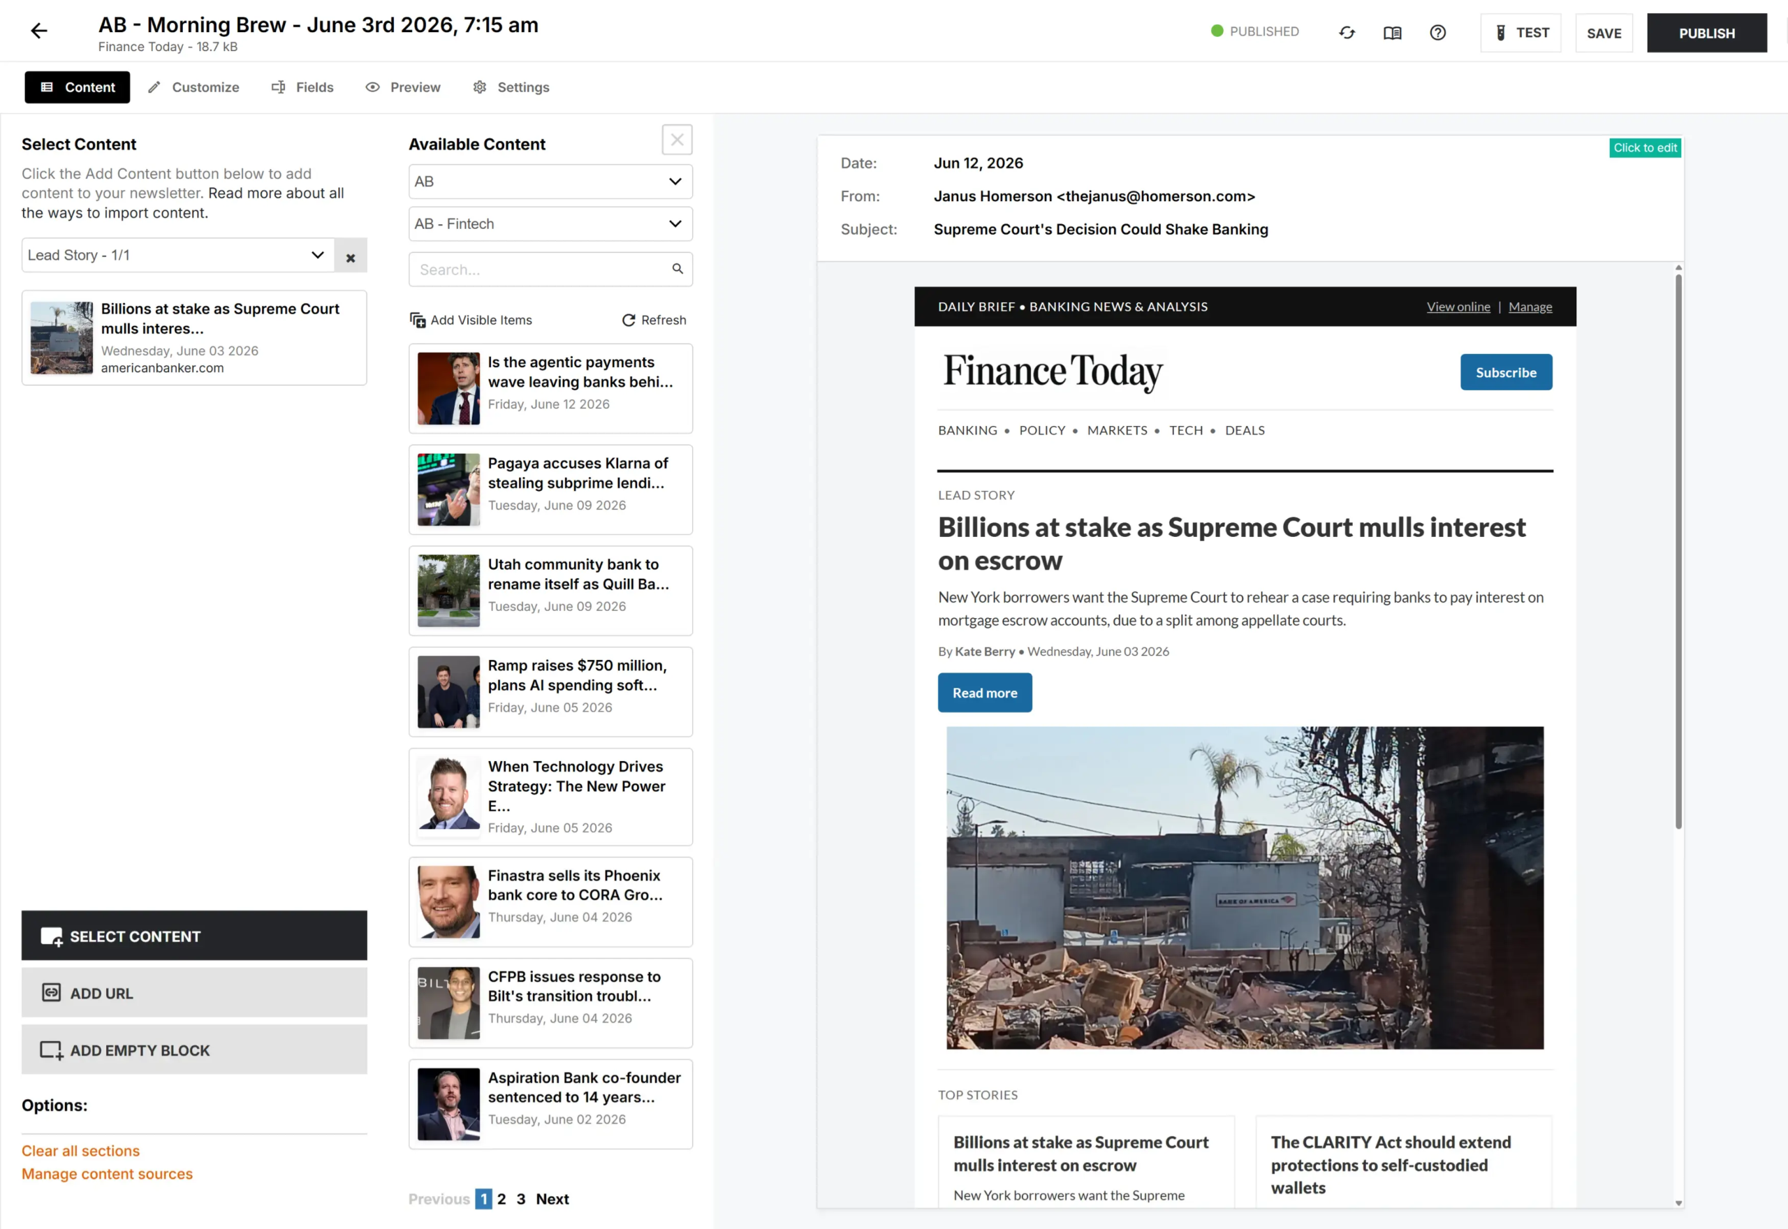Screen dimensions: 1788x1229
Task: Open the Lead Story section dropdown
Action: click(178, 256)
